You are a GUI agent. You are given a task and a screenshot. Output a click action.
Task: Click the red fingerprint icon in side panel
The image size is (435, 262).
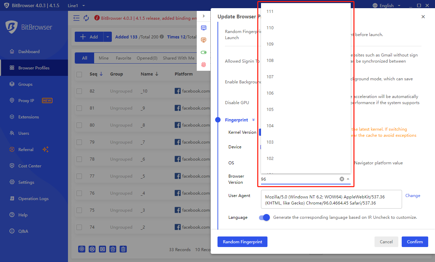pyautogui.click(x=204, y=65)
